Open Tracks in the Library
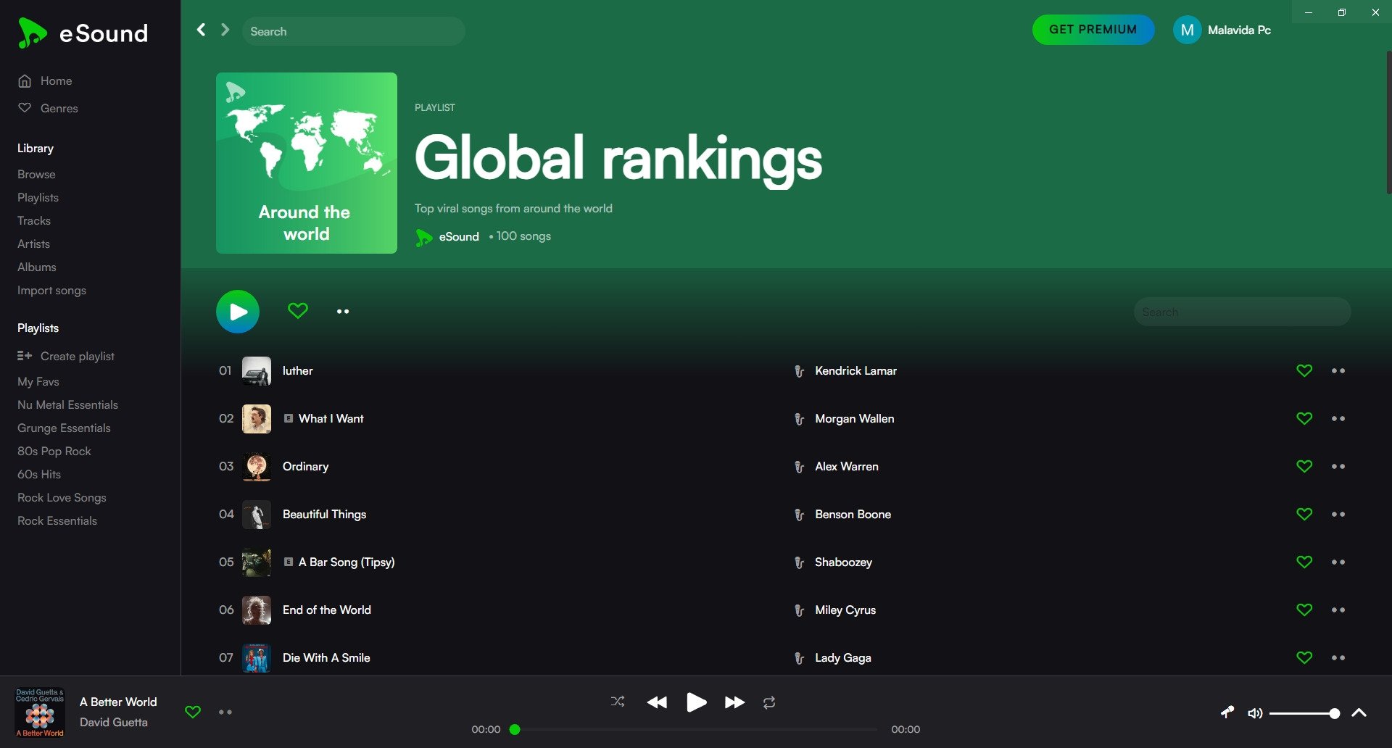The height and width of the screenshot is (748, 1392). [x=34, y=220]
